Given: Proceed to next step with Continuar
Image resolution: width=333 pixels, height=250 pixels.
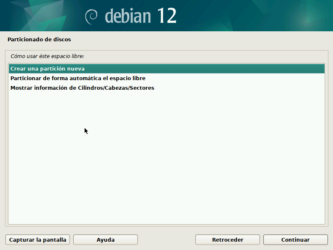Looking at the screenshot, I should coord(295,240).
